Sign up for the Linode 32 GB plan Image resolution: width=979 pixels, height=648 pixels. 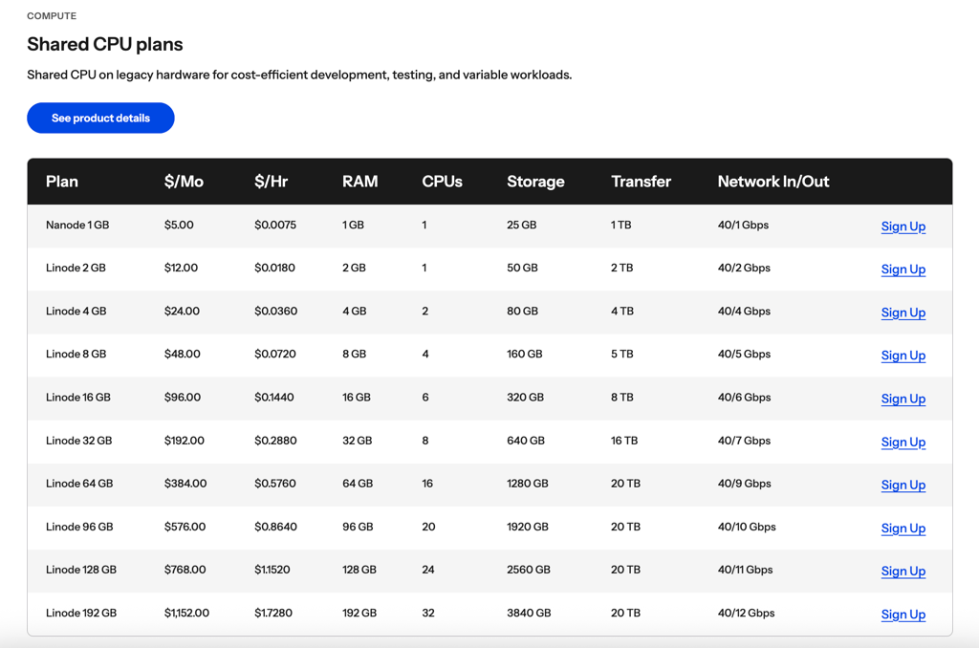point(903,442)
